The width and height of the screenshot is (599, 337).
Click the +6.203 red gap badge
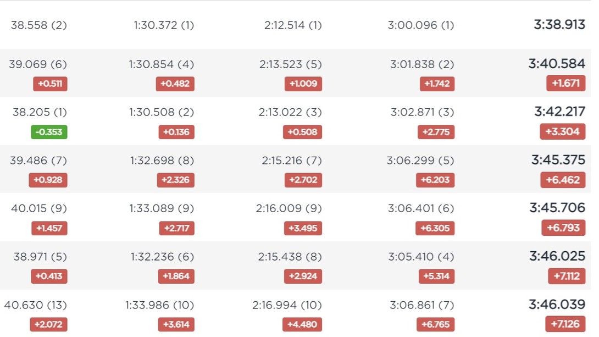coord(435,180)
